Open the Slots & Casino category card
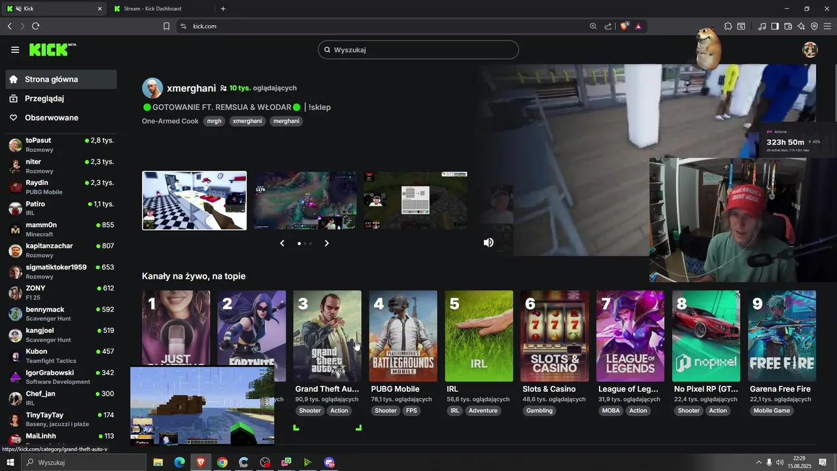Screen dimensions: 837x471 coord(555,336)
